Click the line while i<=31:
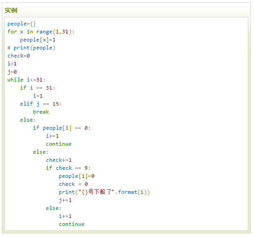The width and height of the screenshot is (254, 237). click(26, 80)
